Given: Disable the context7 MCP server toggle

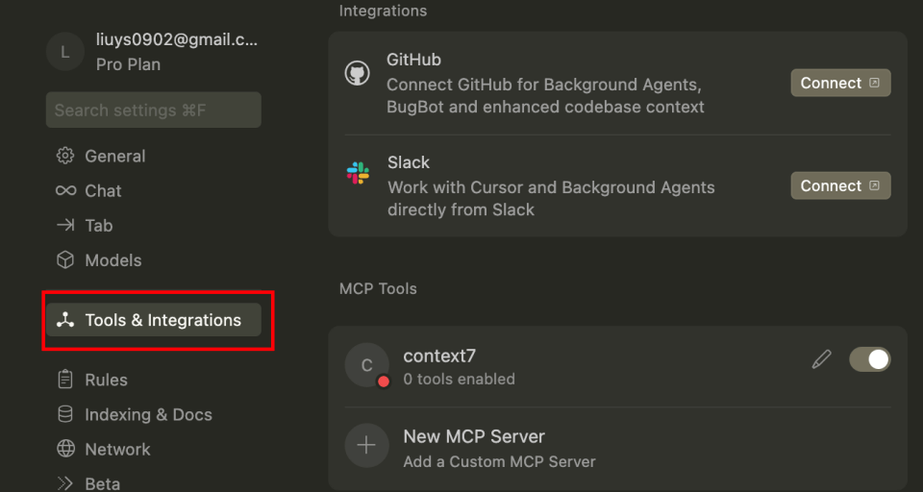Looking at the screenshot, I should (869, 359).
